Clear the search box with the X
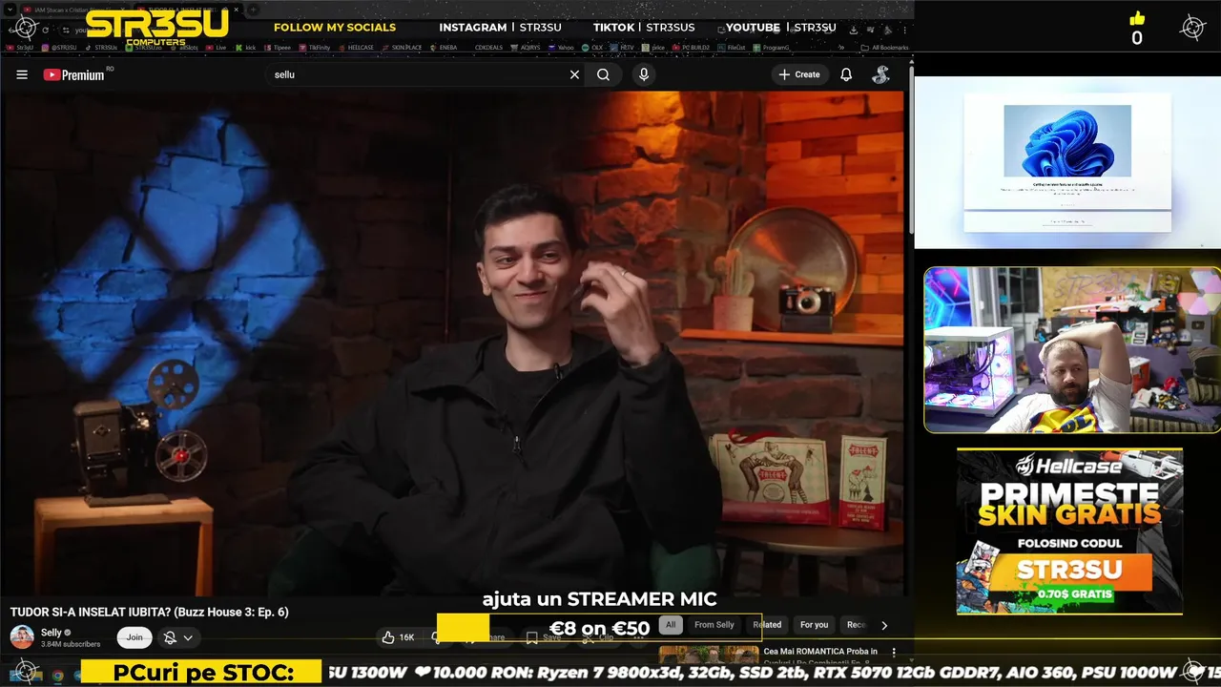Viewport: 1221px width, 687px height. pyautogui.click(x=574, y=74)
